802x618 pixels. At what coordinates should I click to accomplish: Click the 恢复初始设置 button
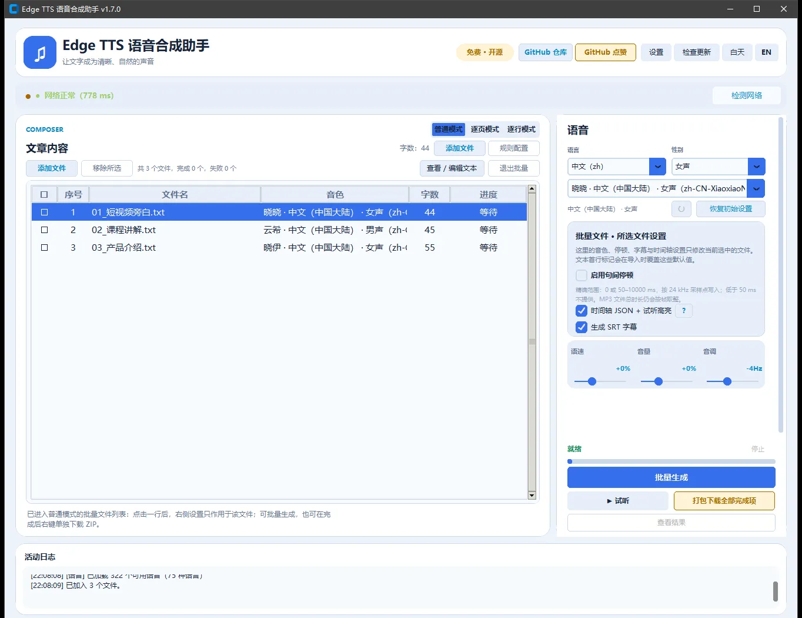731,209
